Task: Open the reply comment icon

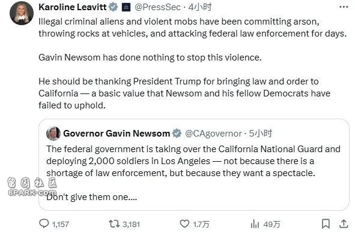Action: pos(44,223)
